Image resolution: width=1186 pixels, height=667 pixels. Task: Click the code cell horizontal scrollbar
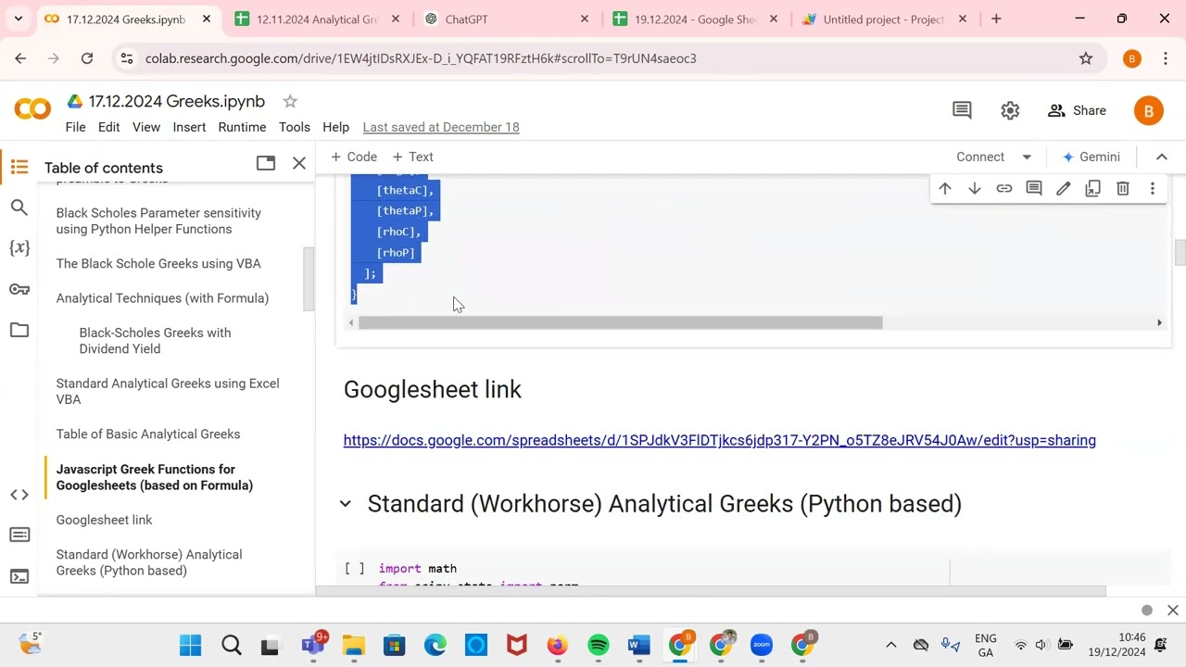[x=621, y=322]
